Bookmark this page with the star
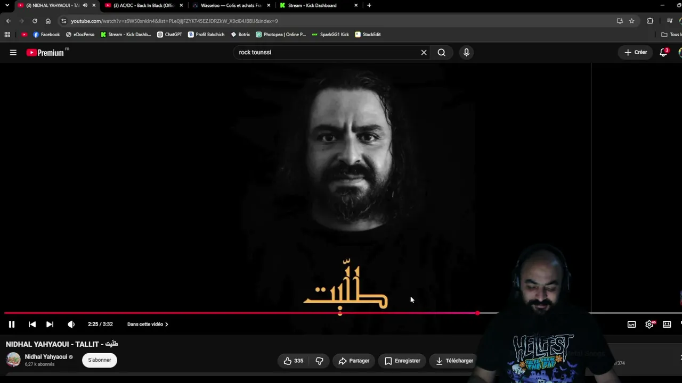This screenshot has width=682, height=383. 632,21
